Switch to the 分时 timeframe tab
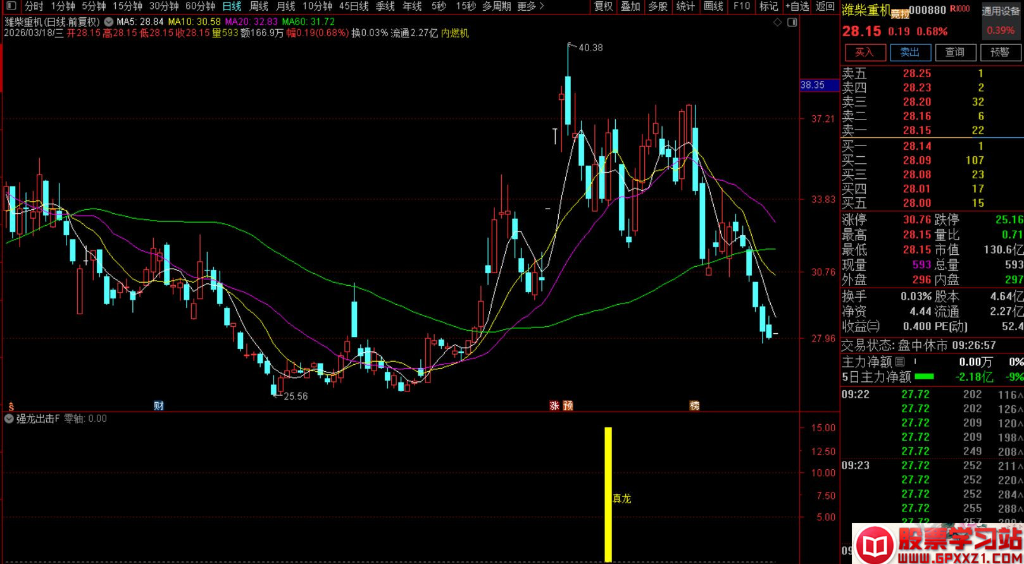The width and height of the screenshot is (1024, 564). tap(34, 6)
